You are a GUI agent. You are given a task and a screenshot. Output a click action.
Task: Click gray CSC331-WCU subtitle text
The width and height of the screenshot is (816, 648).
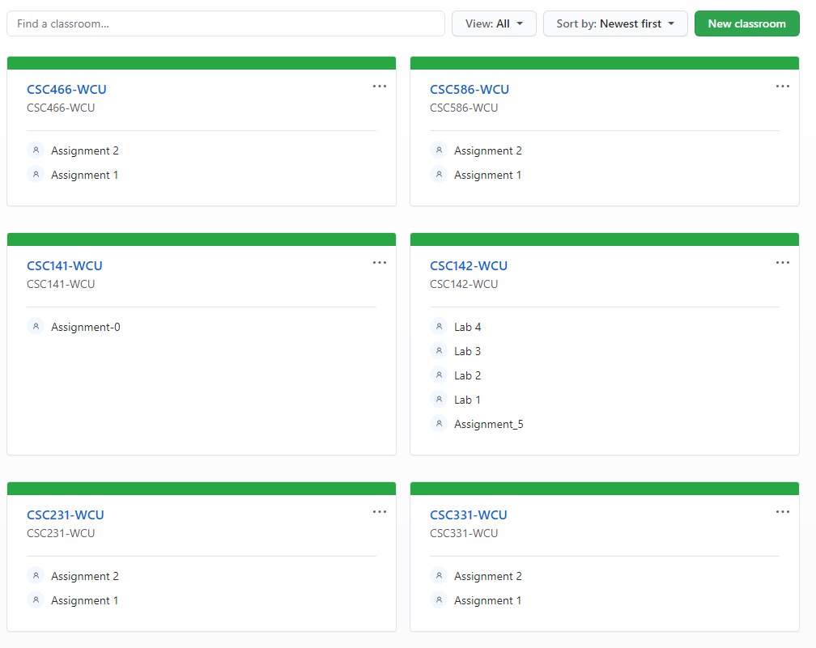464,533
